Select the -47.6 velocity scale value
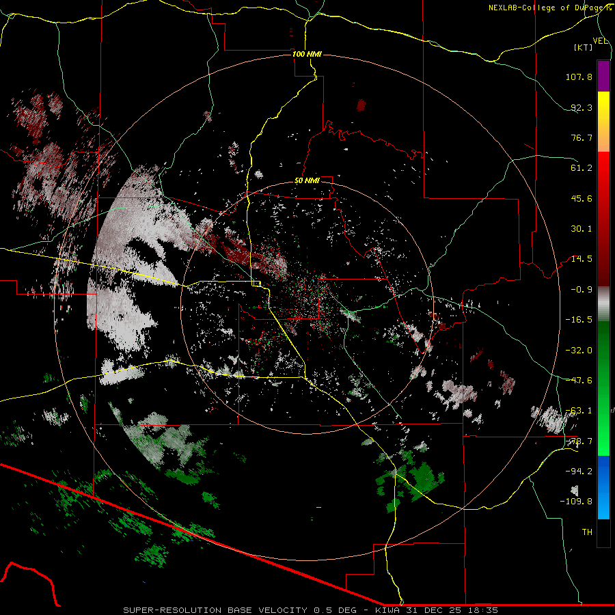 coord(579,381)
